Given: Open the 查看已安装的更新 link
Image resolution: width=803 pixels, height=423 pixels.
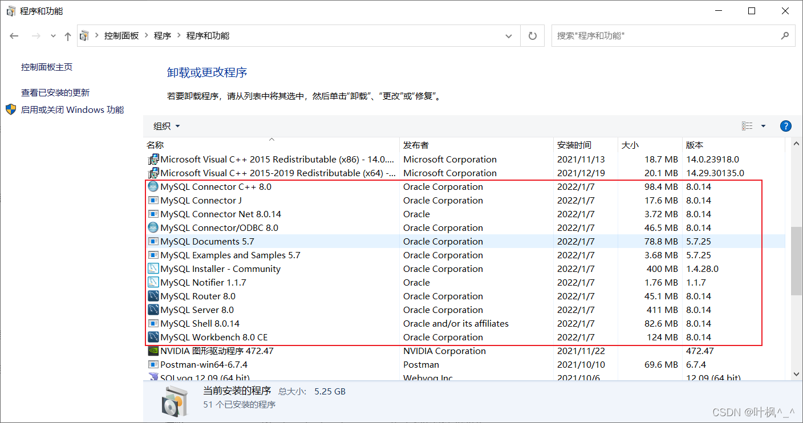Looking at the screenshot, I should [x=55, y=93].
